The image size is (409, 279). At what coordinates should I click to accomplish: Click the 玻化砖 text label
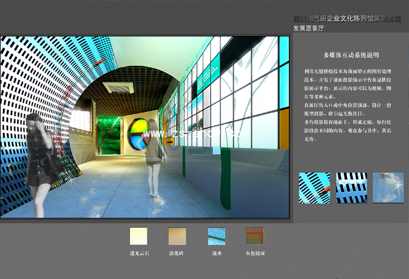177,254
